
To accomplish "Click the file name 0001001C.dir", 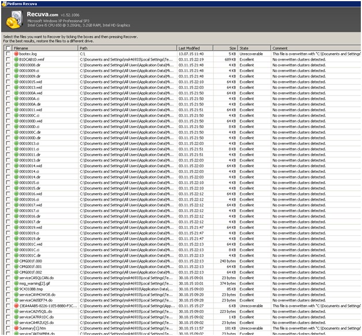I will (30, 255).
